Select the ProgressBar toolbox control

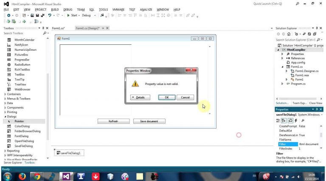coord(21,60)
